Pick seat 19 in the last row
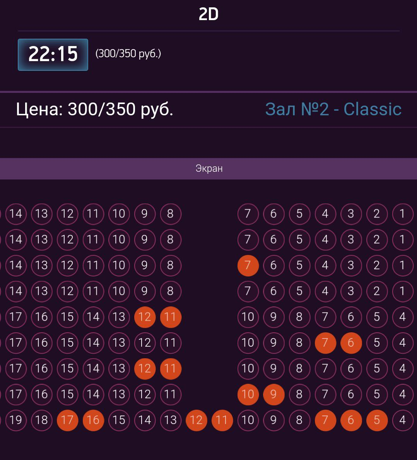 [x=16, y=420]
